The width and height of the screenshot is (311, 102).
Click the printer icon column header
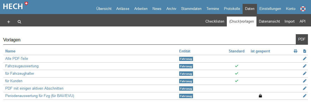(295, 51)
